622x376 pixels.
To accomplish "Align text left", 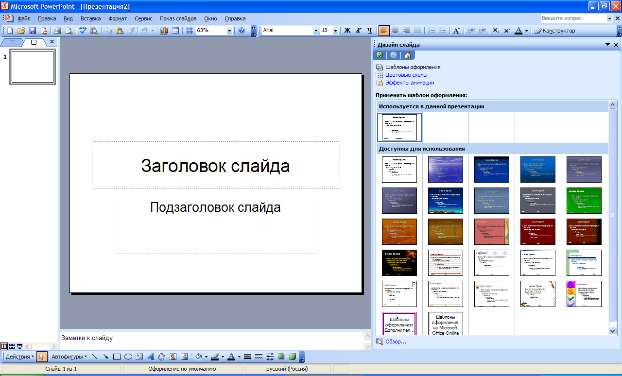I will click(x=384, y=31).
